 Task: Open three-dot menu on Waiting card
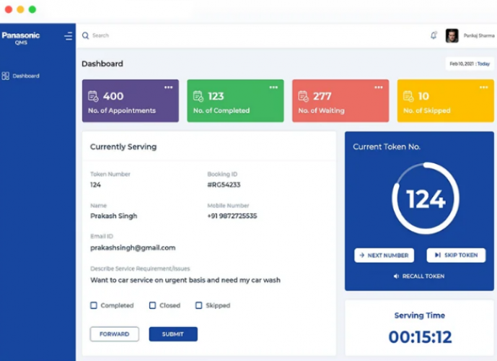point(379,87)
